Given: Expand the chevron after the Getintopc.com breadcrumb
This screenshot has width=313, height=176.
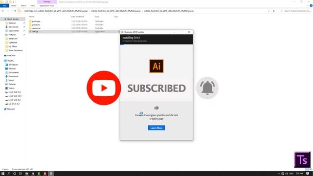Looking at the screenshot, I should [89, 11].
